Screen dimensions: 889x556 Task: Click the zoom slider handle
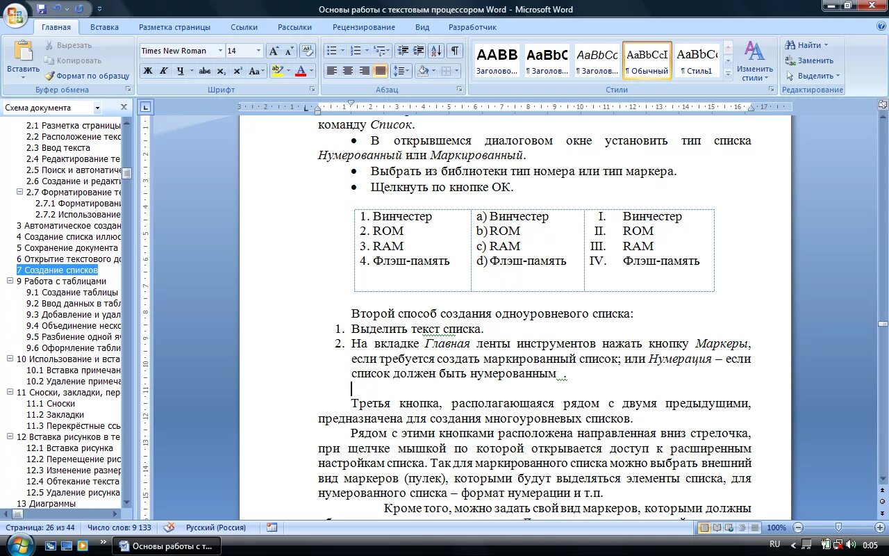(838, 528)
